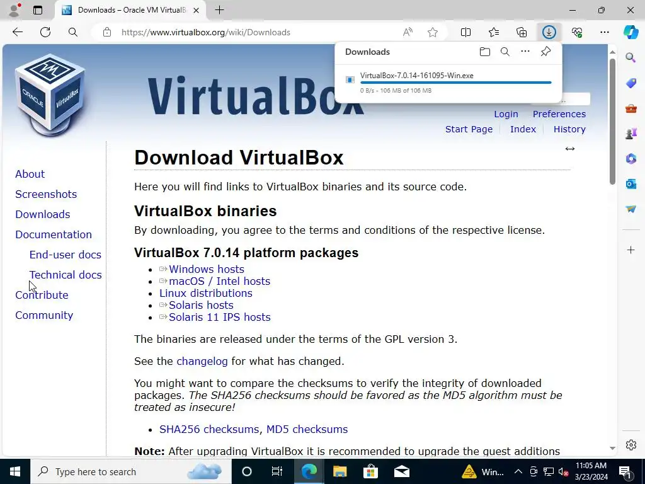The width and height of the screenshot is (645, 484).
Task: Open Screenshots in the left navigation
Action: coord(46,194)
